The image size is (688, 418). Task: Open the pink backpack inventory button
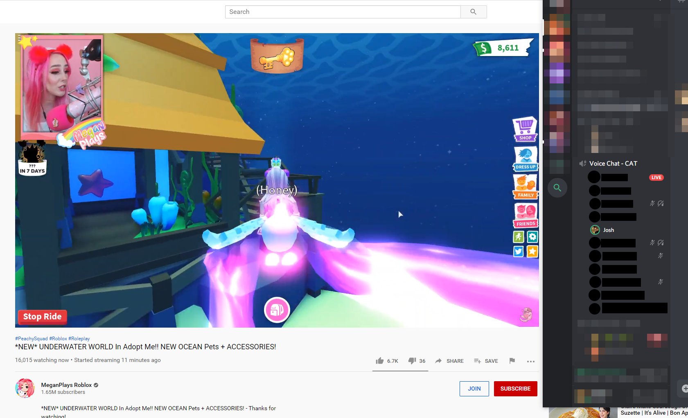point(277,310)
